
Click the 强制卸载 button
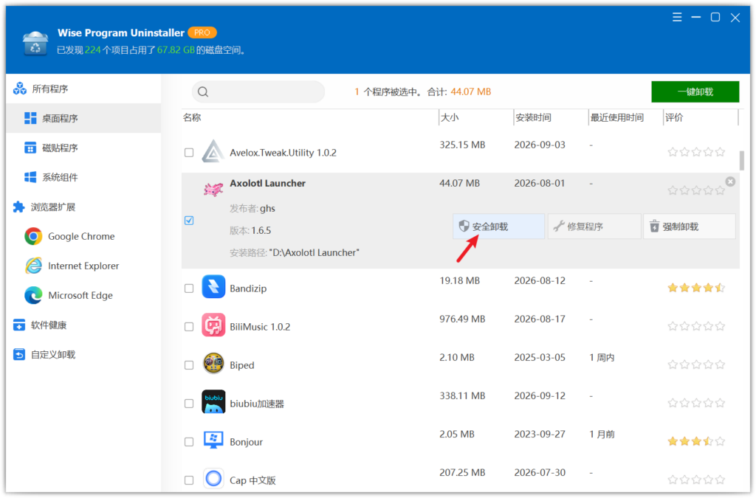pos(690,226)
